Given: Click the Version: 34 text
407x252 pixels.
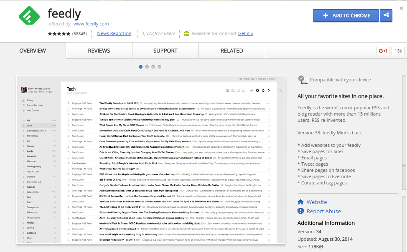Looking at the screenshot, I should (309, 232).
